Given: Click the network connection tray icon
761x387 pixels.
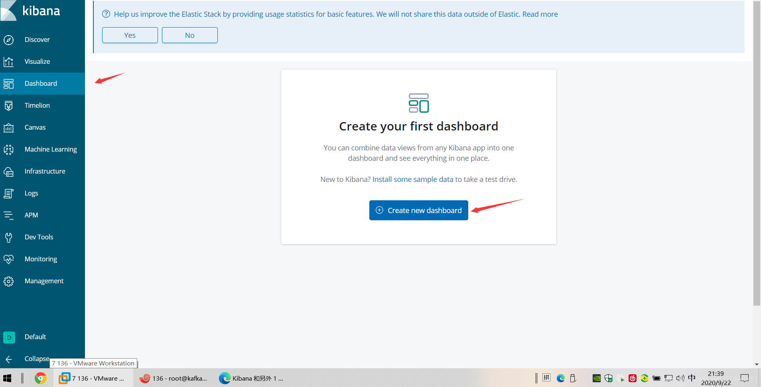Looking at the screenshot, I should pyautogui.click(x=668, y=378).
